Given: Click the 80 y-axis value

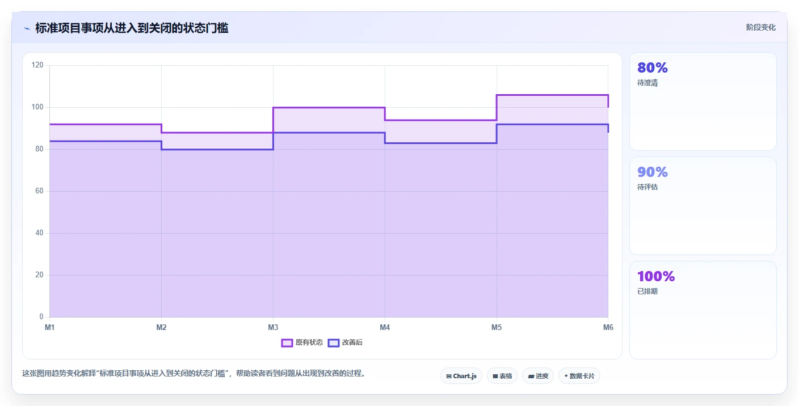Looking at the screenshot, I should point(39,149).
